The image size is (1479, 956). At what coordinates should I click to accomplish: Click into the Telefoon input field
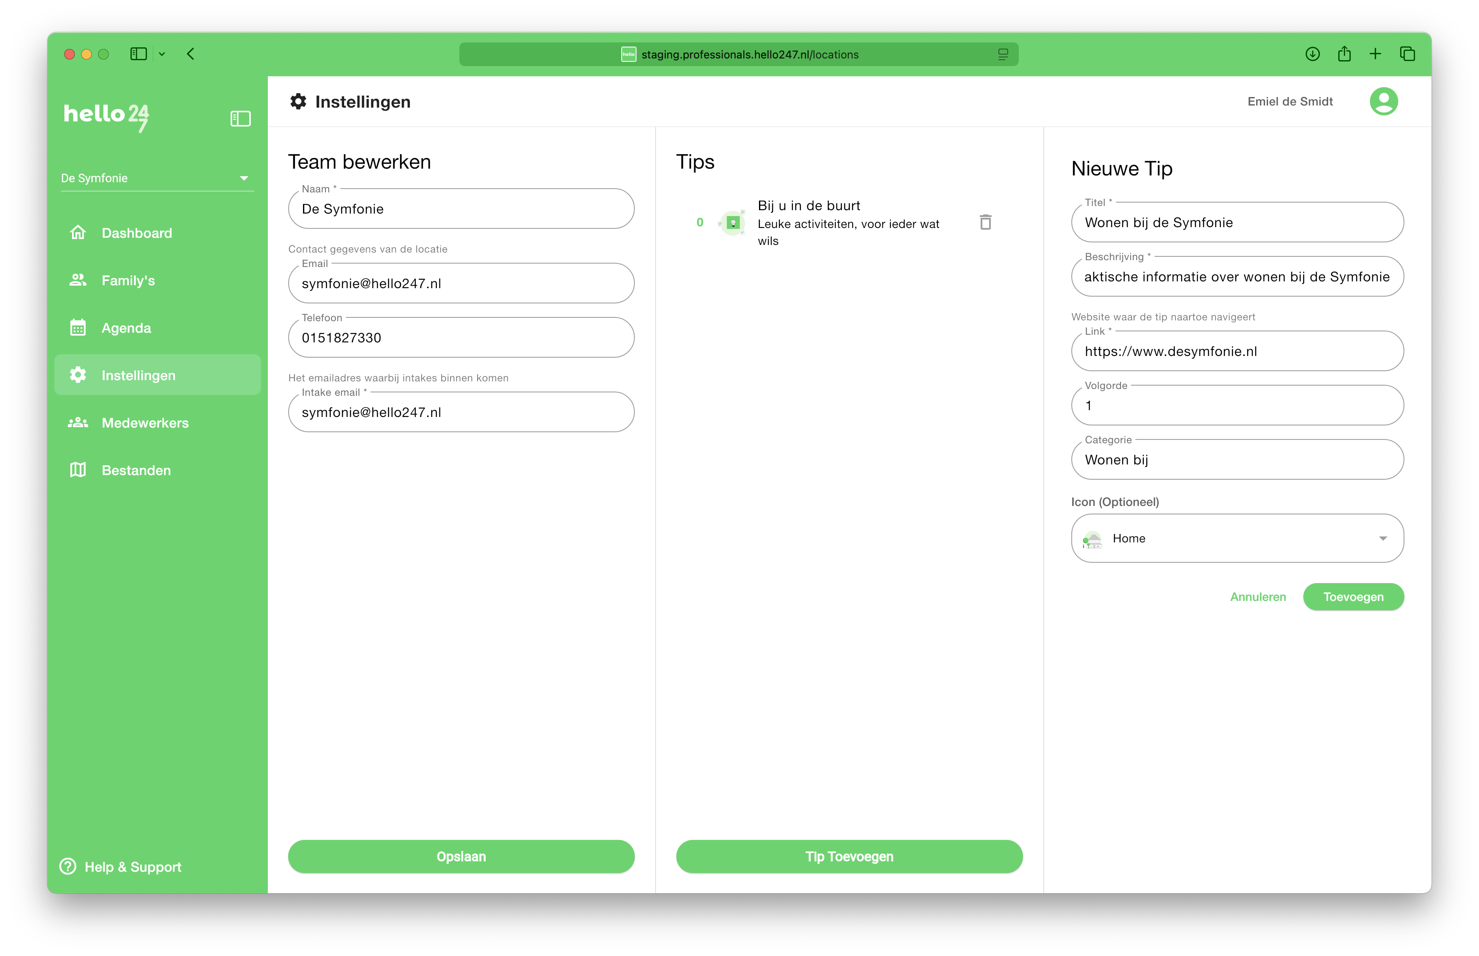461,338
